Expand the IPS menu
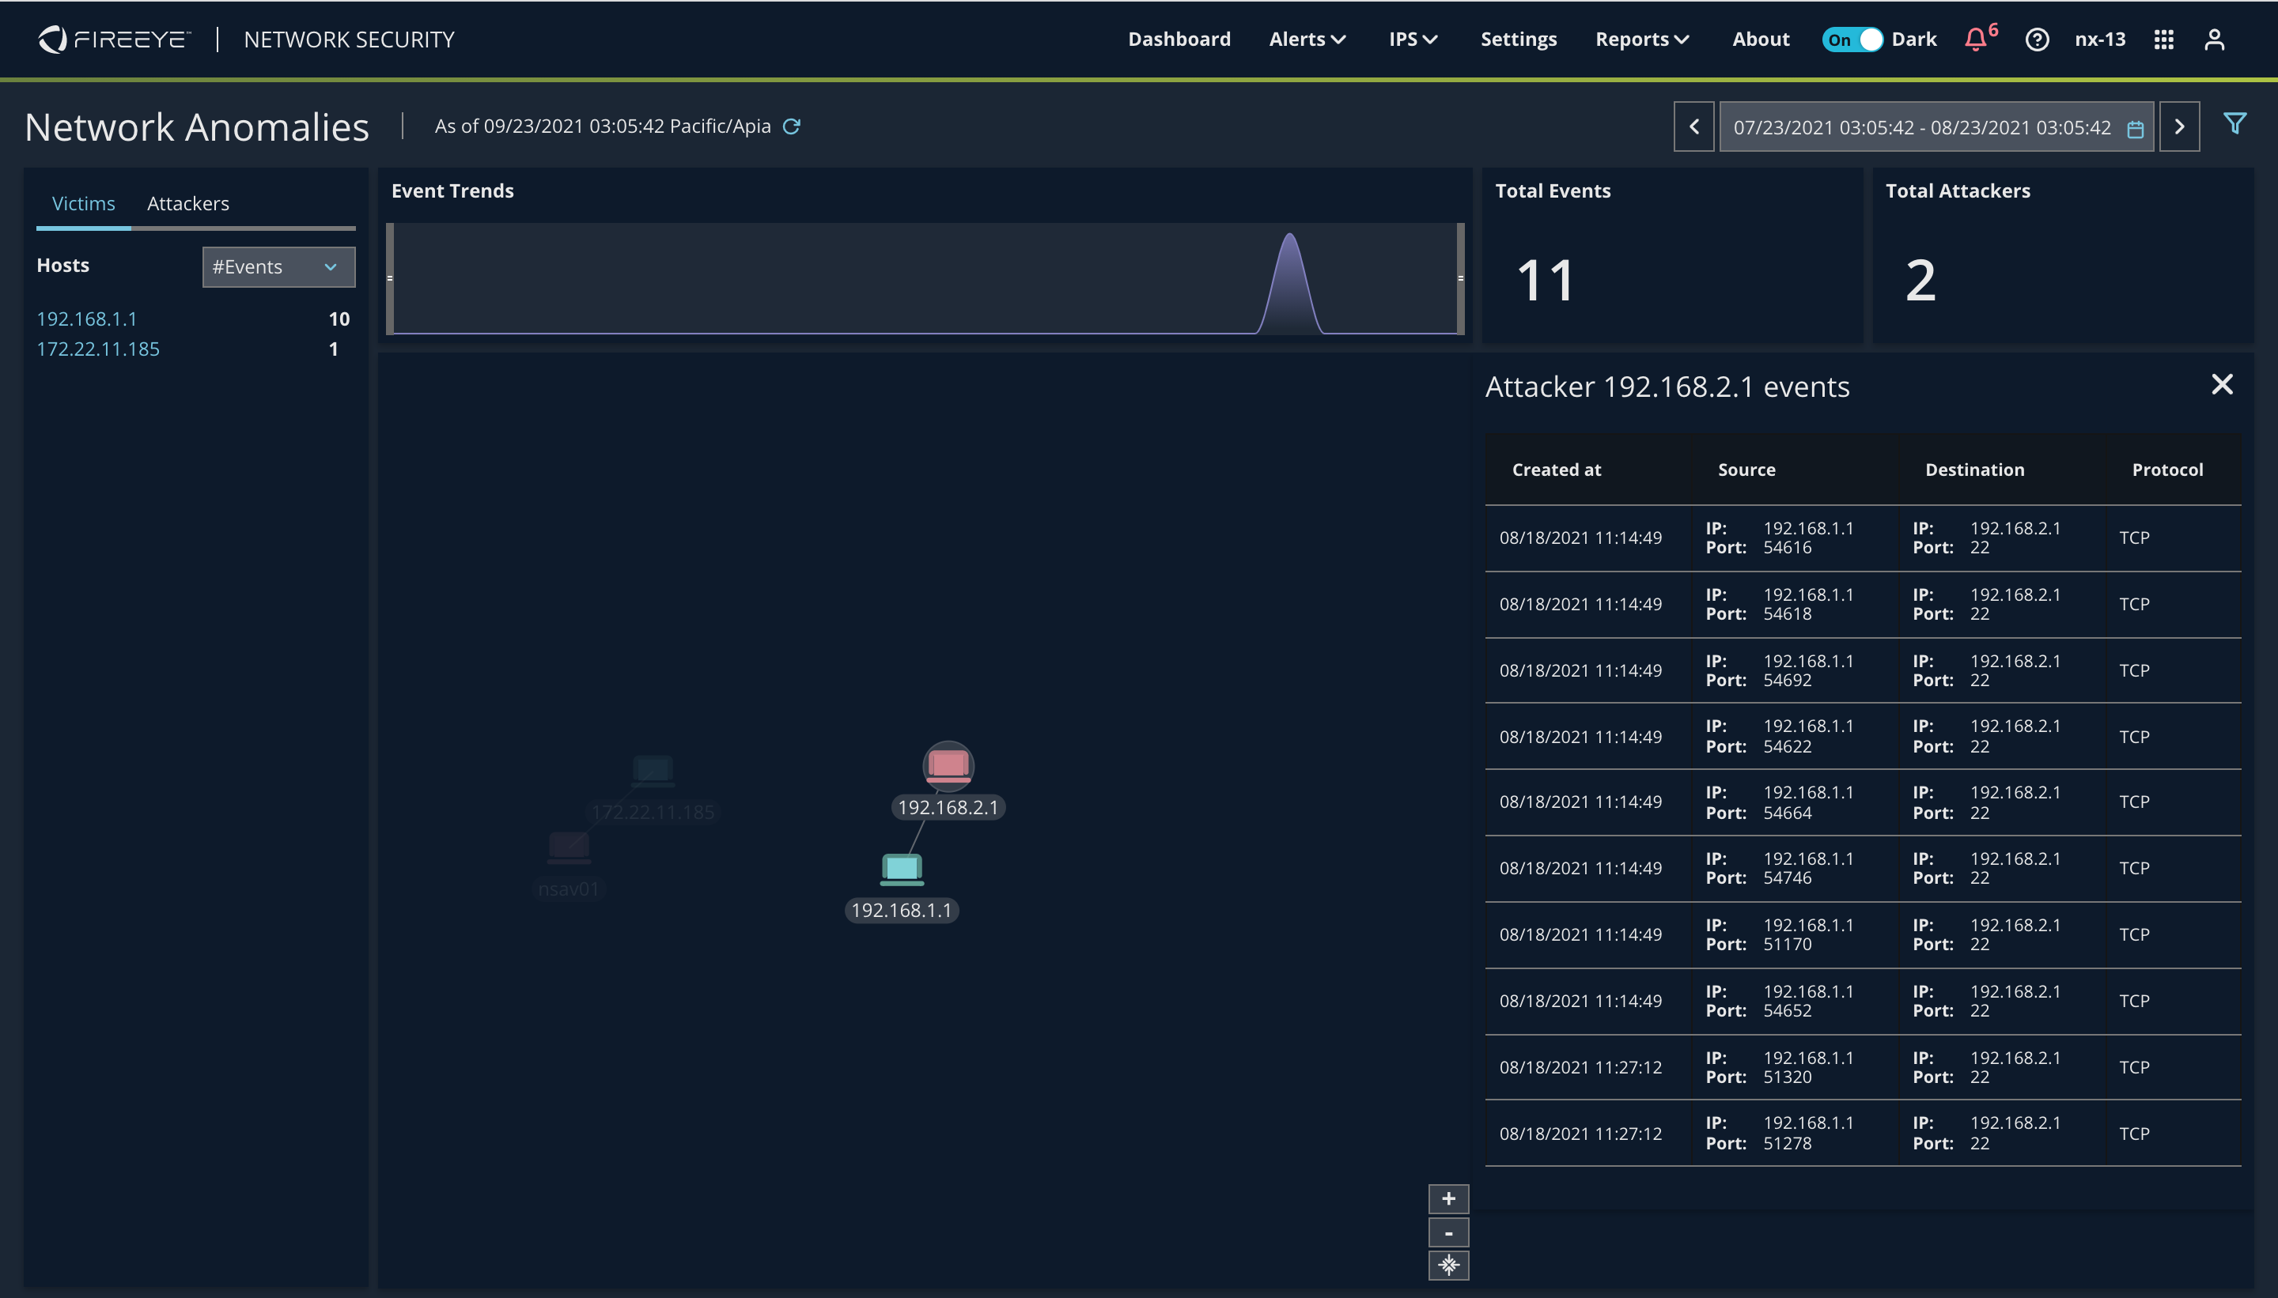The width and height of the screenshot is (2278, 1298). click(1413, 40)
